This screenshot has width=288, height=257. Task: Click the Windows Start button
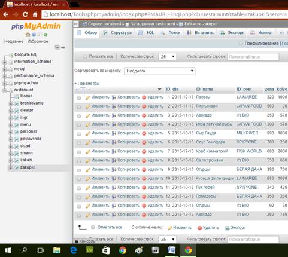(x=8, y=250)
